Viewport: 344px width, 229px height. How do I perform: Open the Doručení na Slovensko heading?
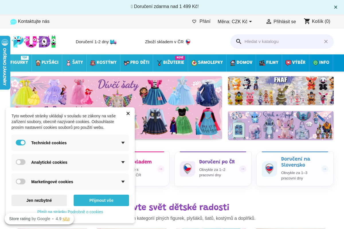pos(296,162)
